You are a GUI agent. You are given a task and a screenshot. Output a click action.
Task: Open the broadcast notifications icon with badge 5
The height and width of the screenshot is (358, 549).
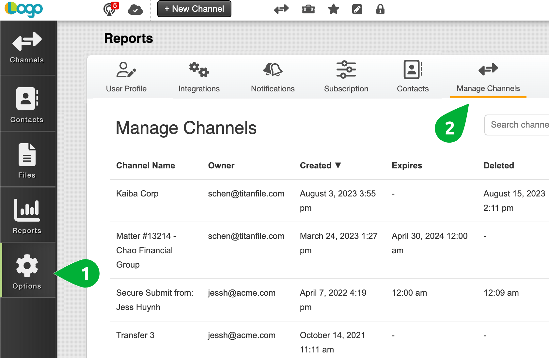(x=108, y=9)
